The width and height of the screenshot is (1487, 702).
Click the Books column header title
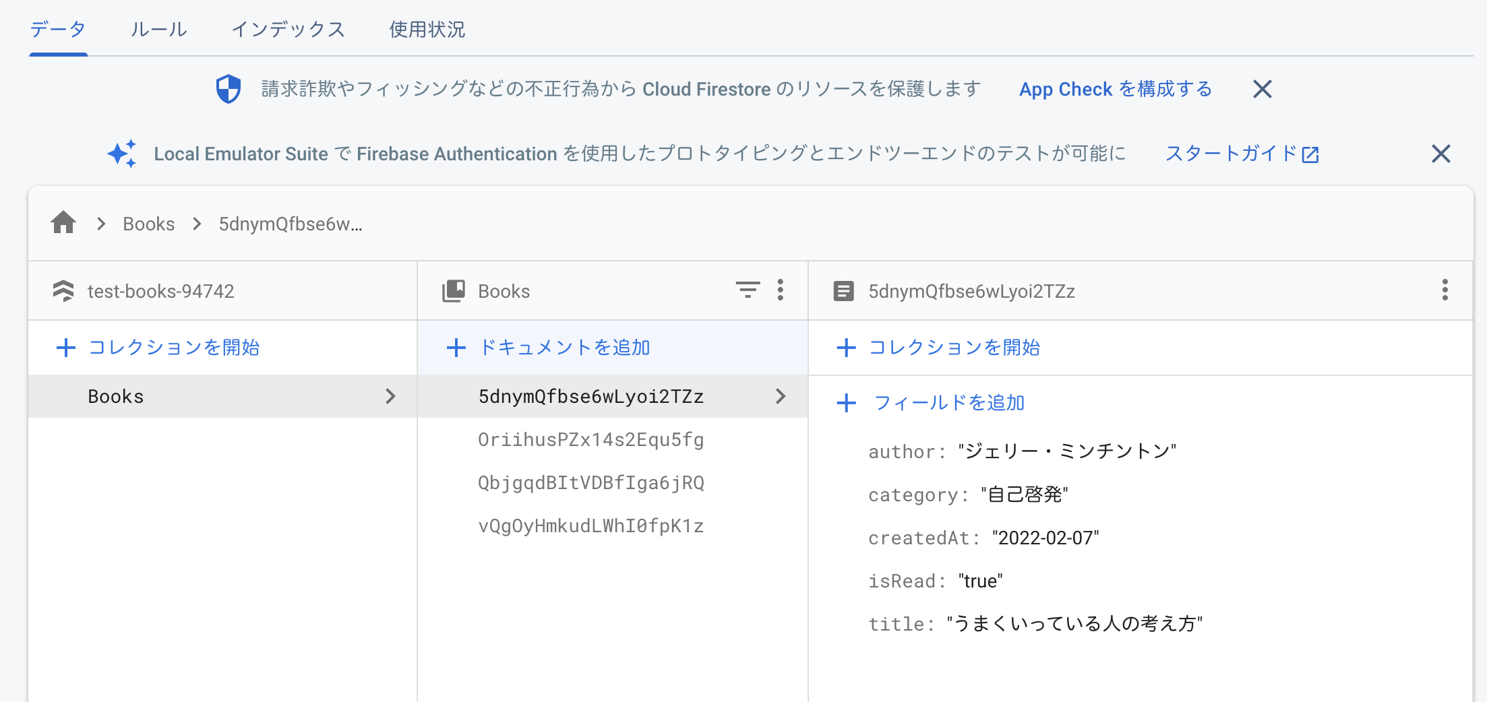pos(504,291)
